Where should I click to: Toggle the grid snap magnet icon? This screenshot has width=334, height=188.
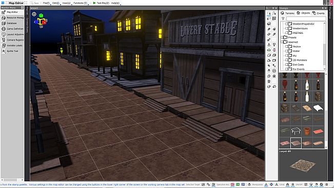287,184
